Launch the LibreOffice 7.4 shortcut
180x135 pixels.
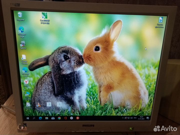coord(28,106)
